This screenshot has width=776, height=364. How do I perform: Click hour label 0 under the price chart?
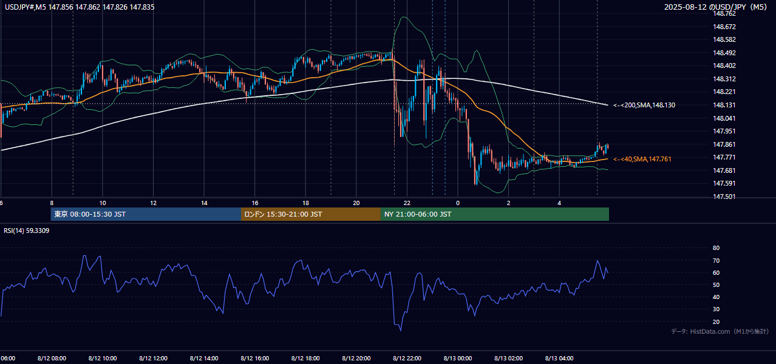click(458, 203)
